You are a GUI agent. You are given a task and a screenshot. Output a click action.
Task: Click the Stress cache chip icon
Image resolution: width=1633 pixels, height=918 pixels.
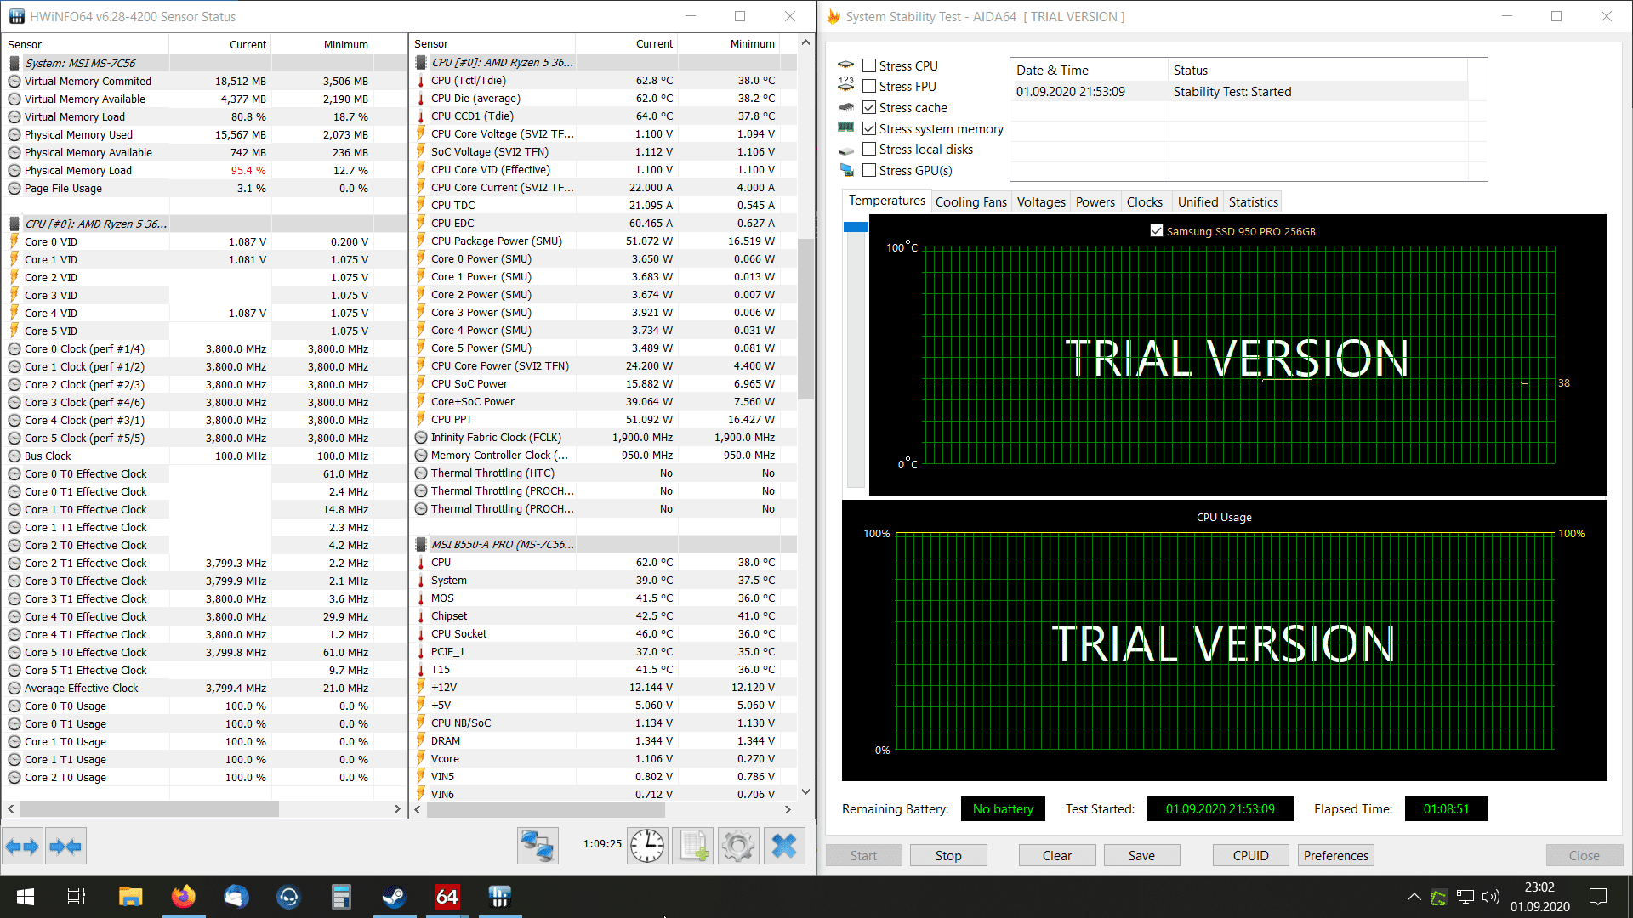tap(845, 107)
